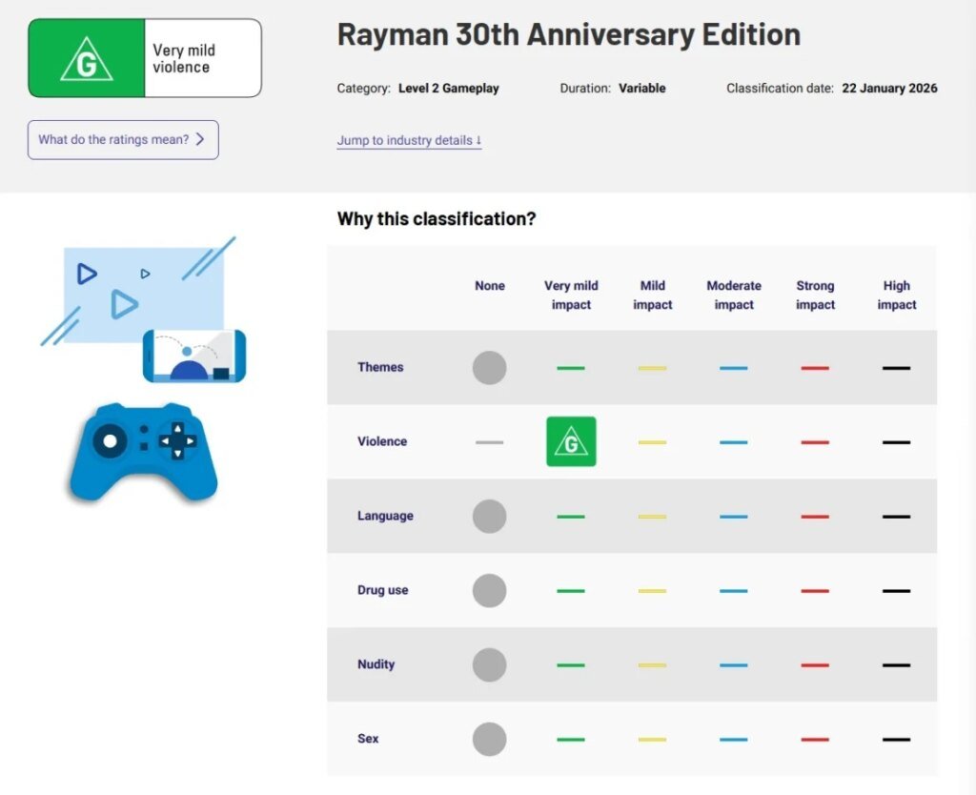The width and height of the screenshot is (976, 795).
Task: Click the grey None circle for Nudity
Action: pos(489,665)
